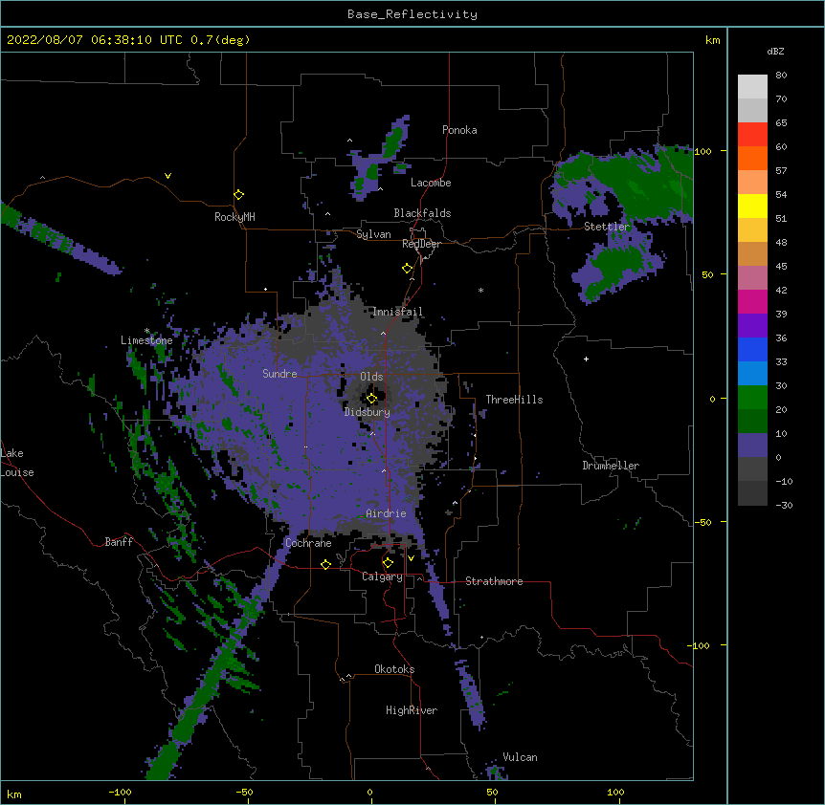Click the Base_Reflectivity title

412,14
